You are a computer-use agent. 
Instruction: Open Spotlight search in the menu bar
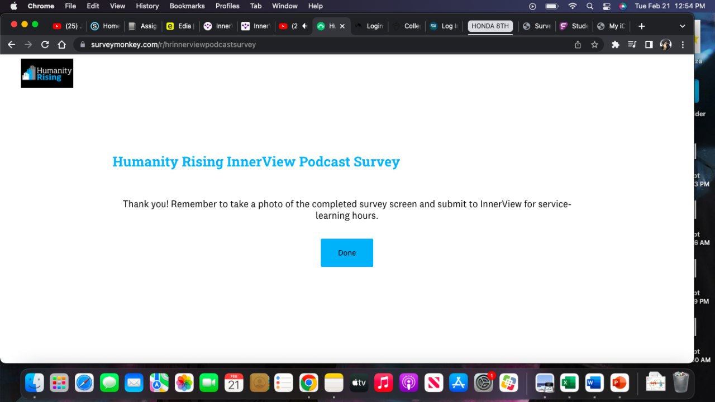pyautogui.click(x=590, y=6)
